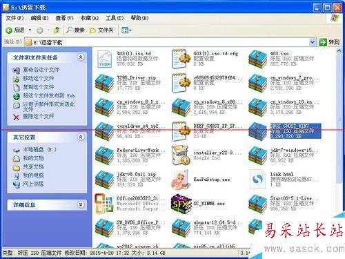Click the Back arrow toolbar icon
Screen dimensions: 345x259
coord(9,30)
